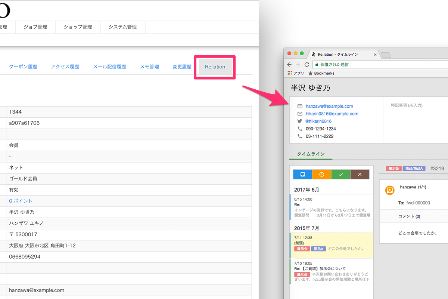Screen dimensions: 448x299
Task: Click the To: fwd-000000 recipient
Action: pyautogui.click(x=414, y=203)
